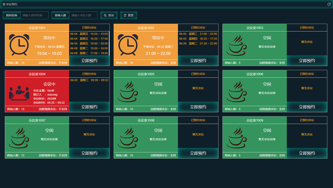Click the hamburger menu icon beside 会议预约

coord(4,4)
